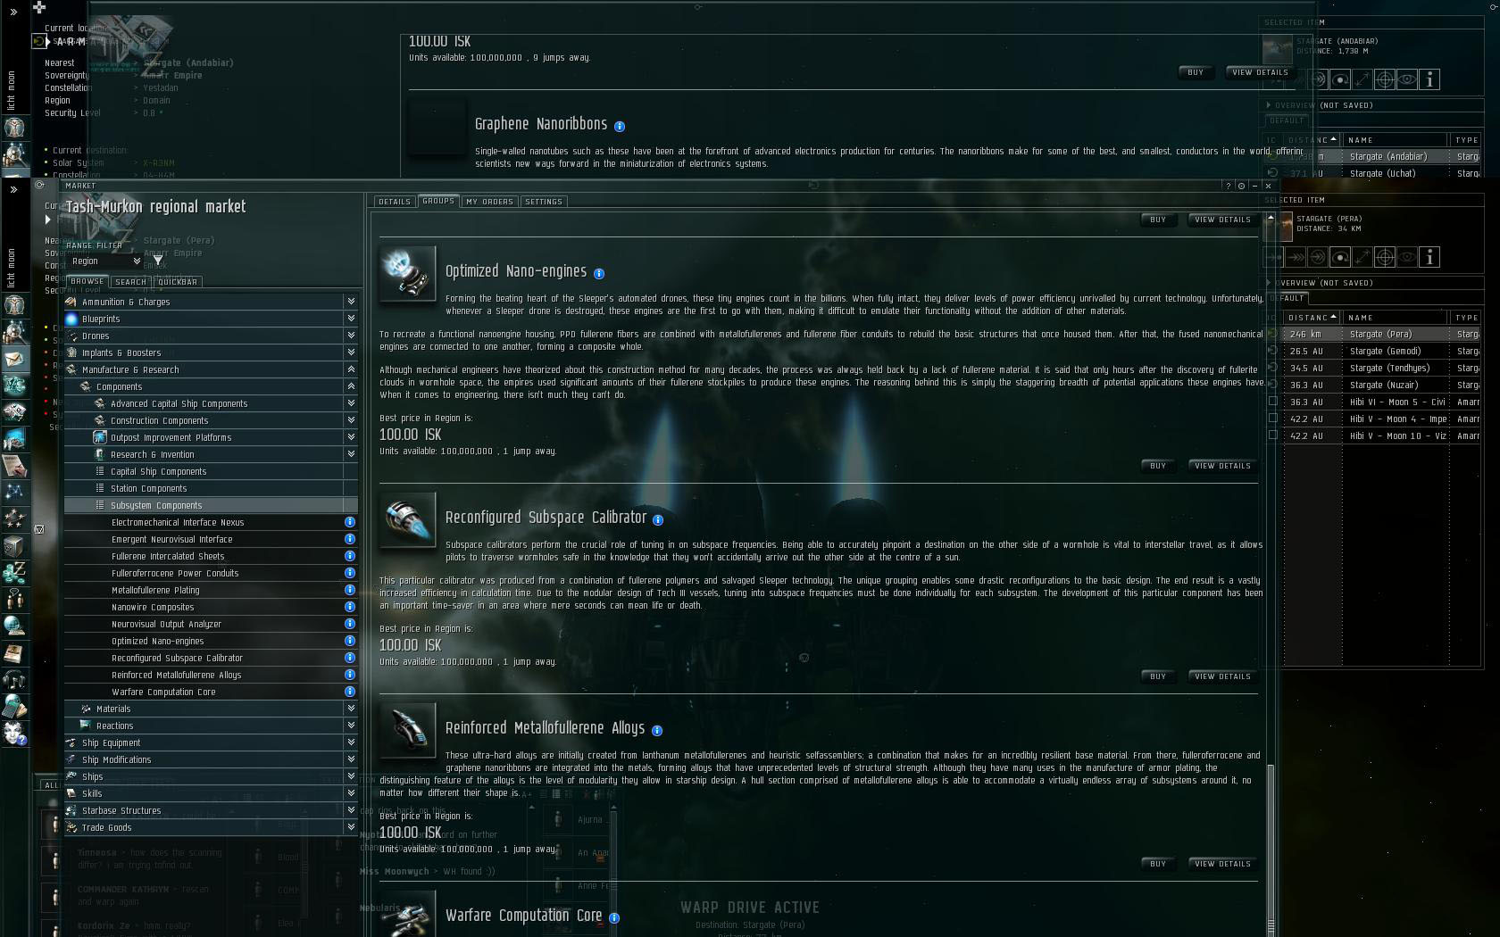Buy Optimized Nano-engines

(x=1158, y=466)
